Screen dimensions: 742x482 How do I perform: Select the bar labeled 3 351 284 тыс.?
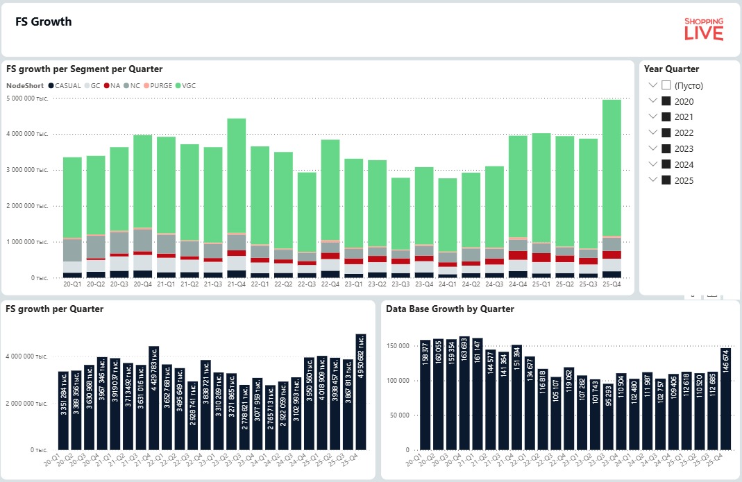pos(63,411)
